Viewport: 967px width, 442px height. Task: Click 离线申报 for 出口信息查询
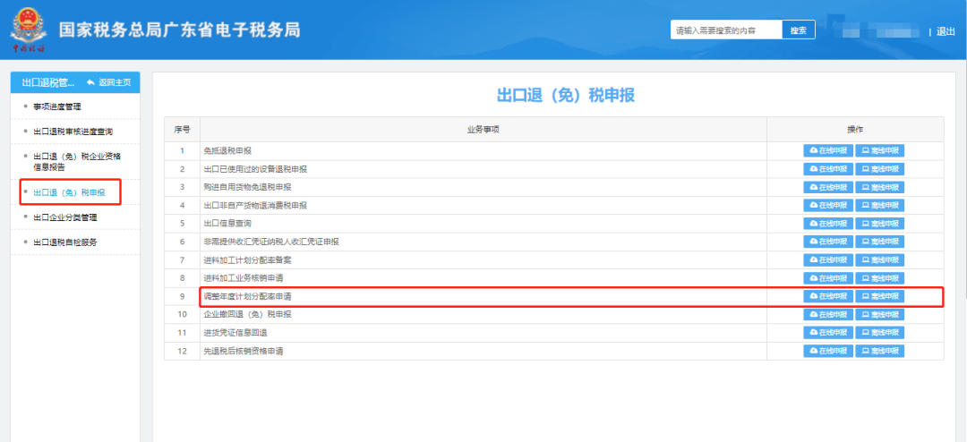(879, 223)
